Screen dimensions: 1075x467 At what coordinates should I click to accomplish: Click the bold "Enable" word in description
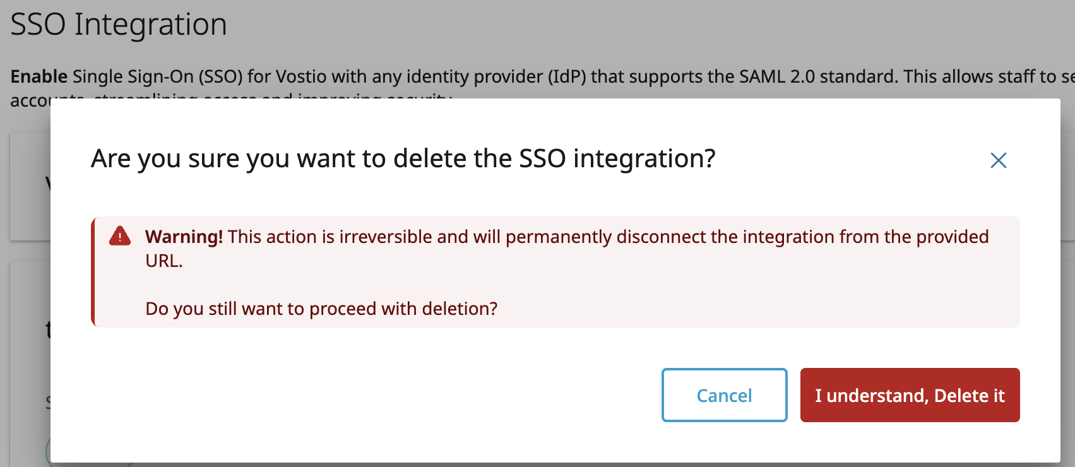[x=39, y=76]
